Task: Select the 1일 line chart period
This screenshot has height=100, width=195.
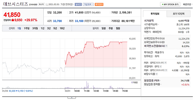Action: click(19, 28)
